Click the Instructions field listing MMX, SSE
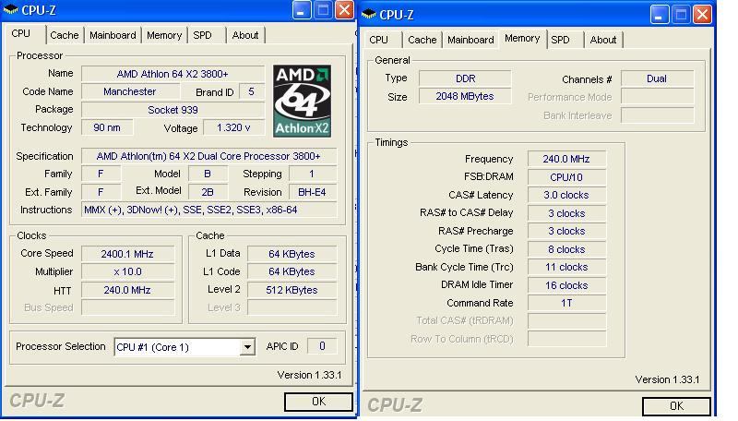 209,210
